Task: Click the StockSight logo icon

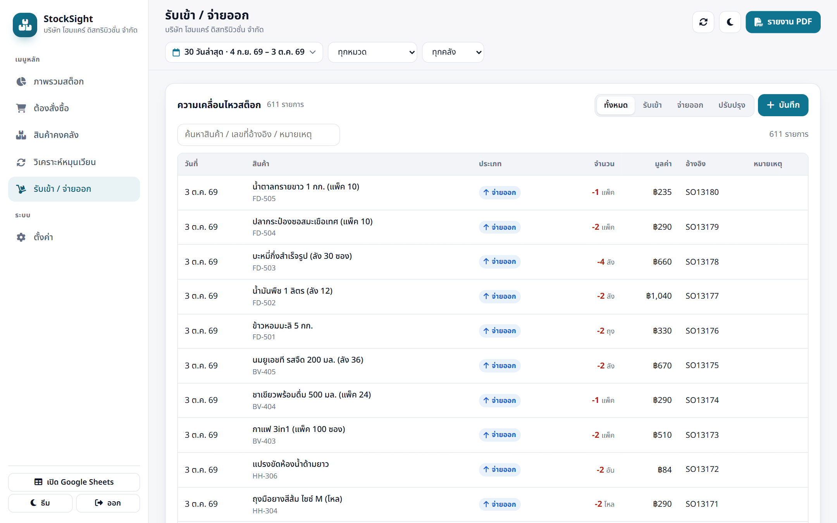Action: (25, 25)
